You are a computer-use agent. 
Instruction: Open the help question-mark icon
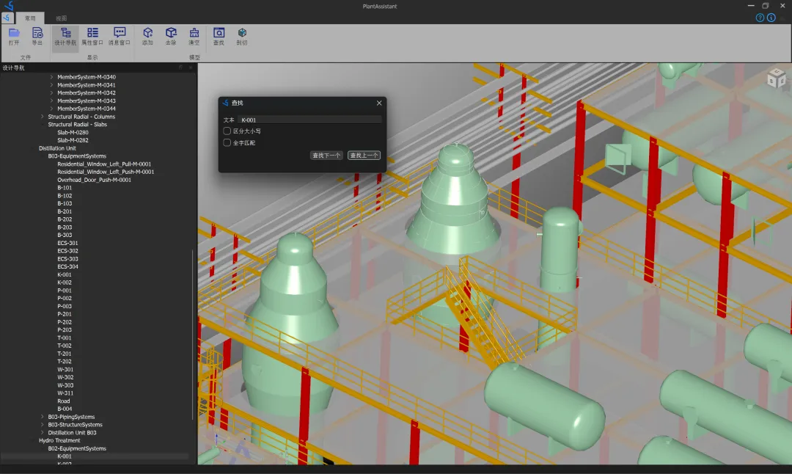tap(760, 18)
